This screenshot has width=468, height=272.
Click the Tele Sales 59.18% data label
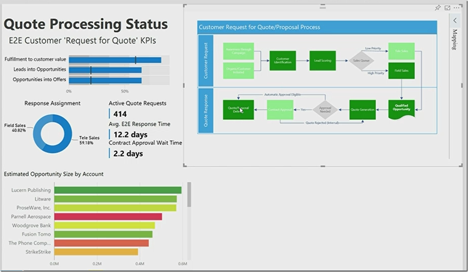coord(89,140)
